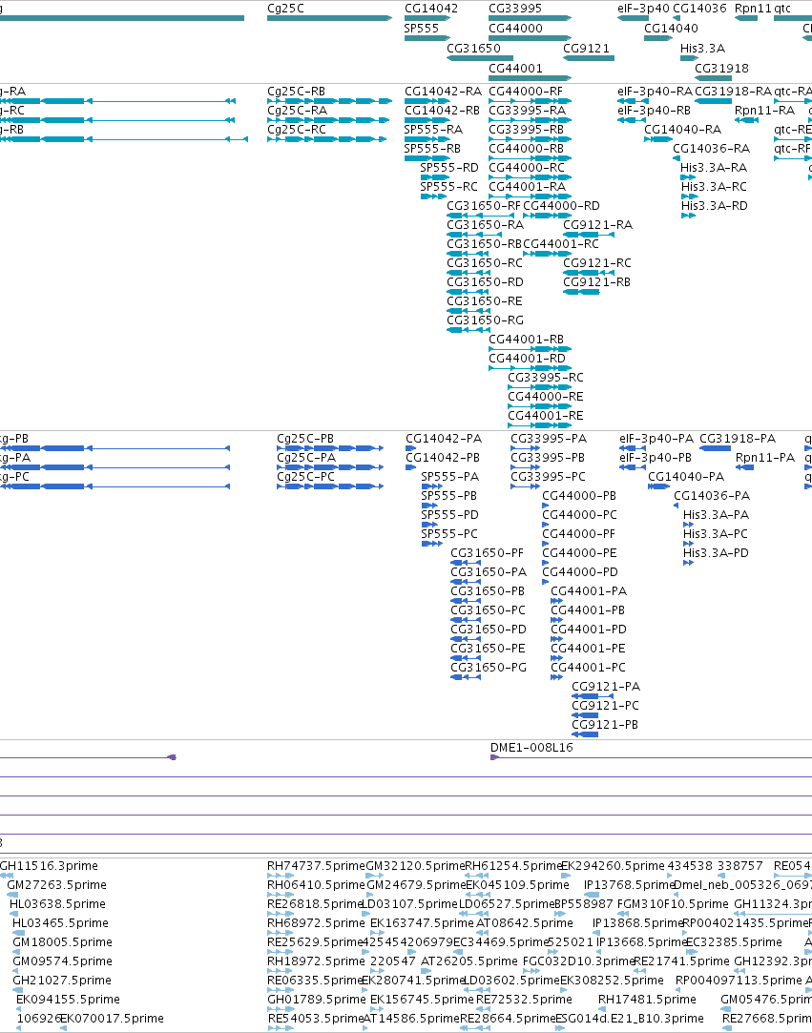Screen dimensions: 812x1033
Task: Click the Cg25C-PB protein label
Action: pos(305,438)
